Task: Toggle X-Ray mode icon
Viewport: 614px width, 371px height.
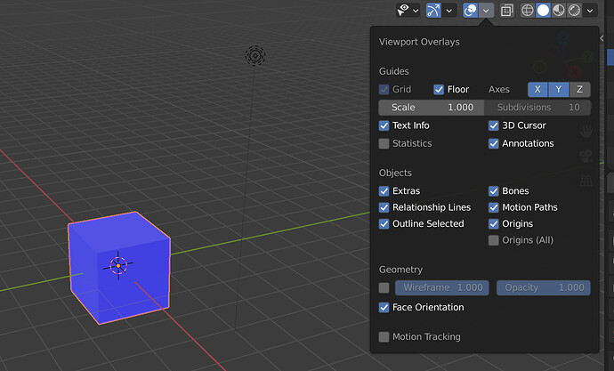Action: (507, 11)
